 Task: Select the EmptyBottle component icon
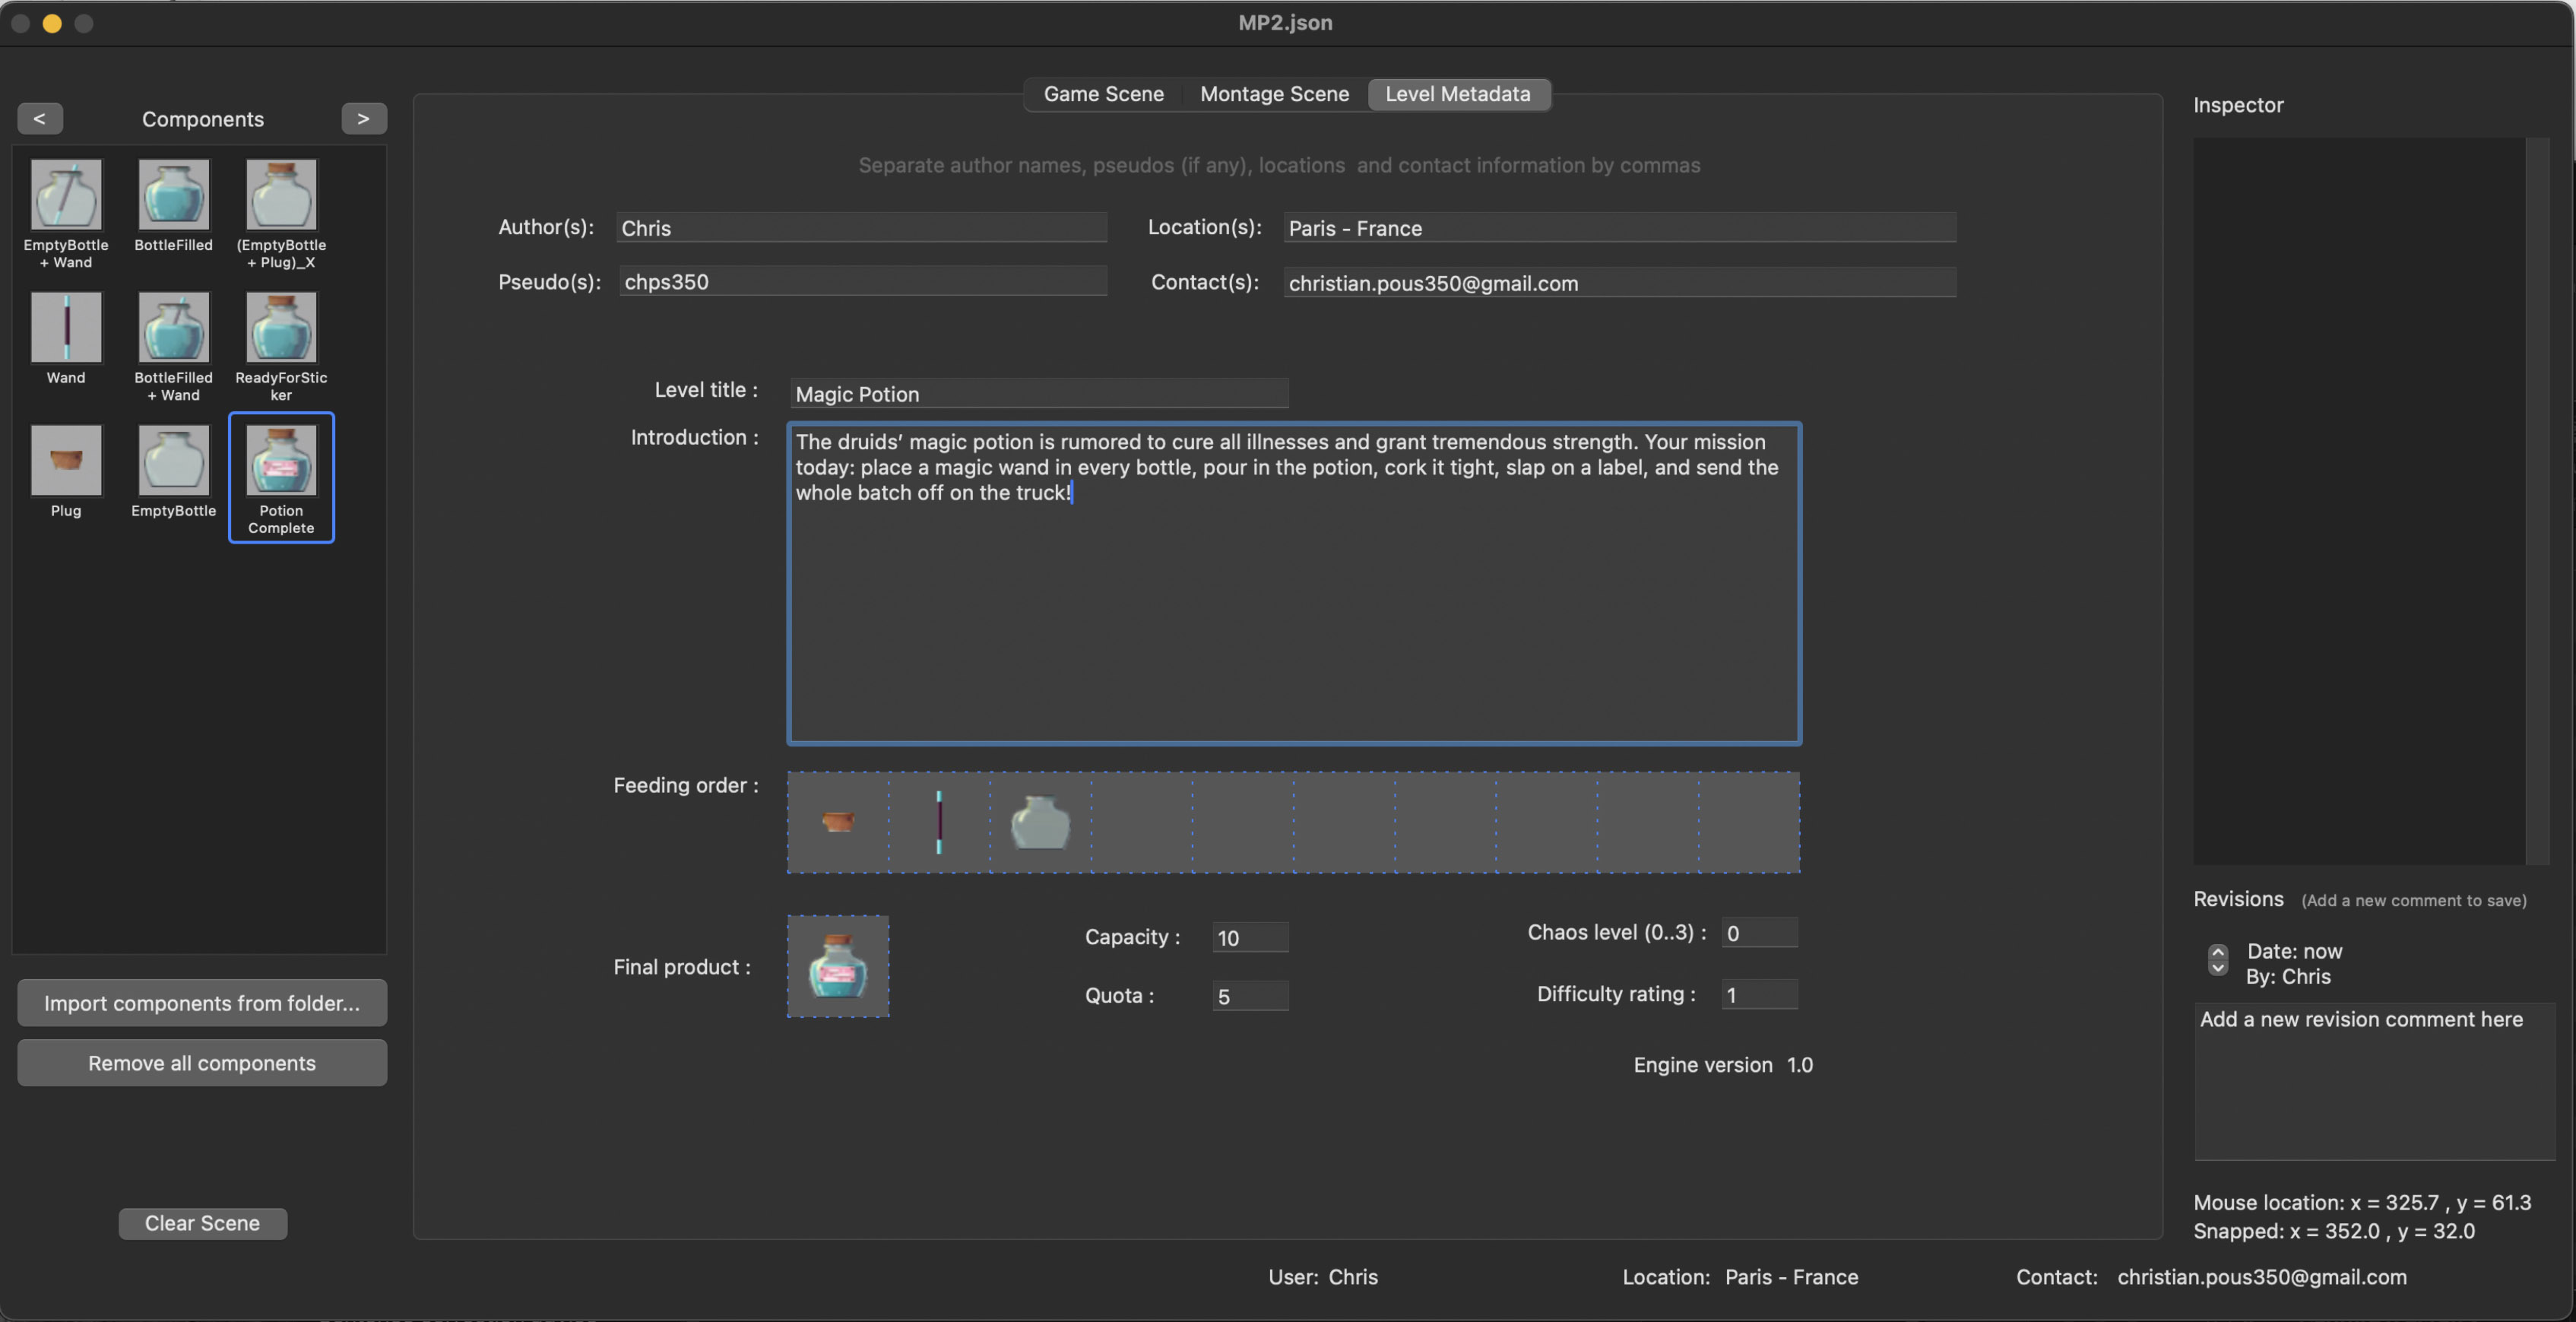click(174, 461)
